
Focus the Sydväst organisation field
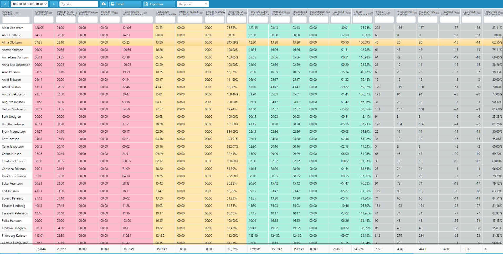(79, 4)
